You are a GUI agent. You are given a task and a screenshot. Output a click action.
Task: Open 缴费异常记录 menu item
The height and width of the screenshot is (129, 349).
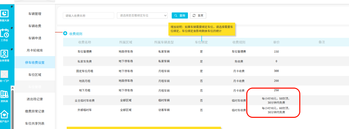(35, 111)
